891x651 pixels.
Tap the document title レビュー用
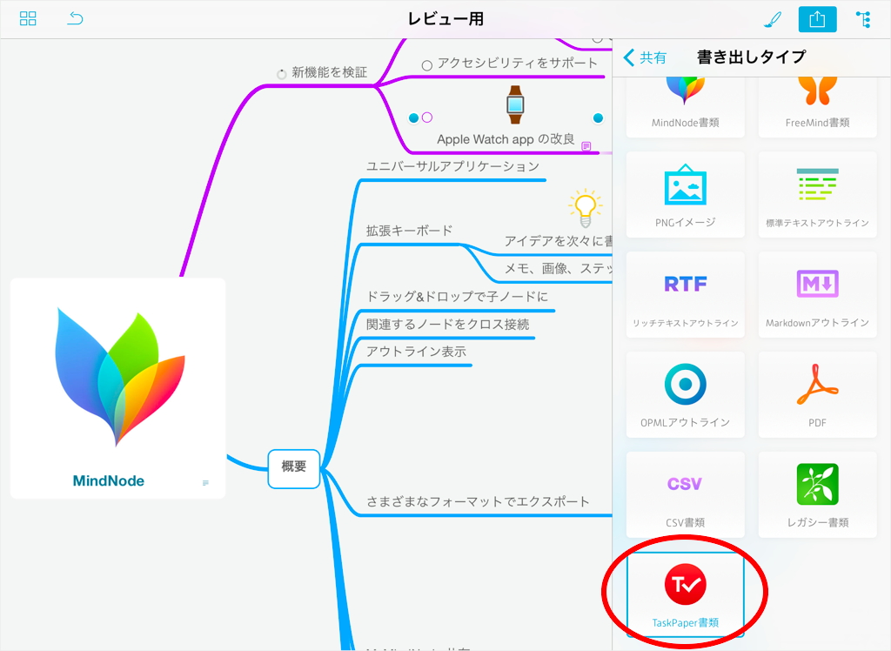(x=445, y=19)
